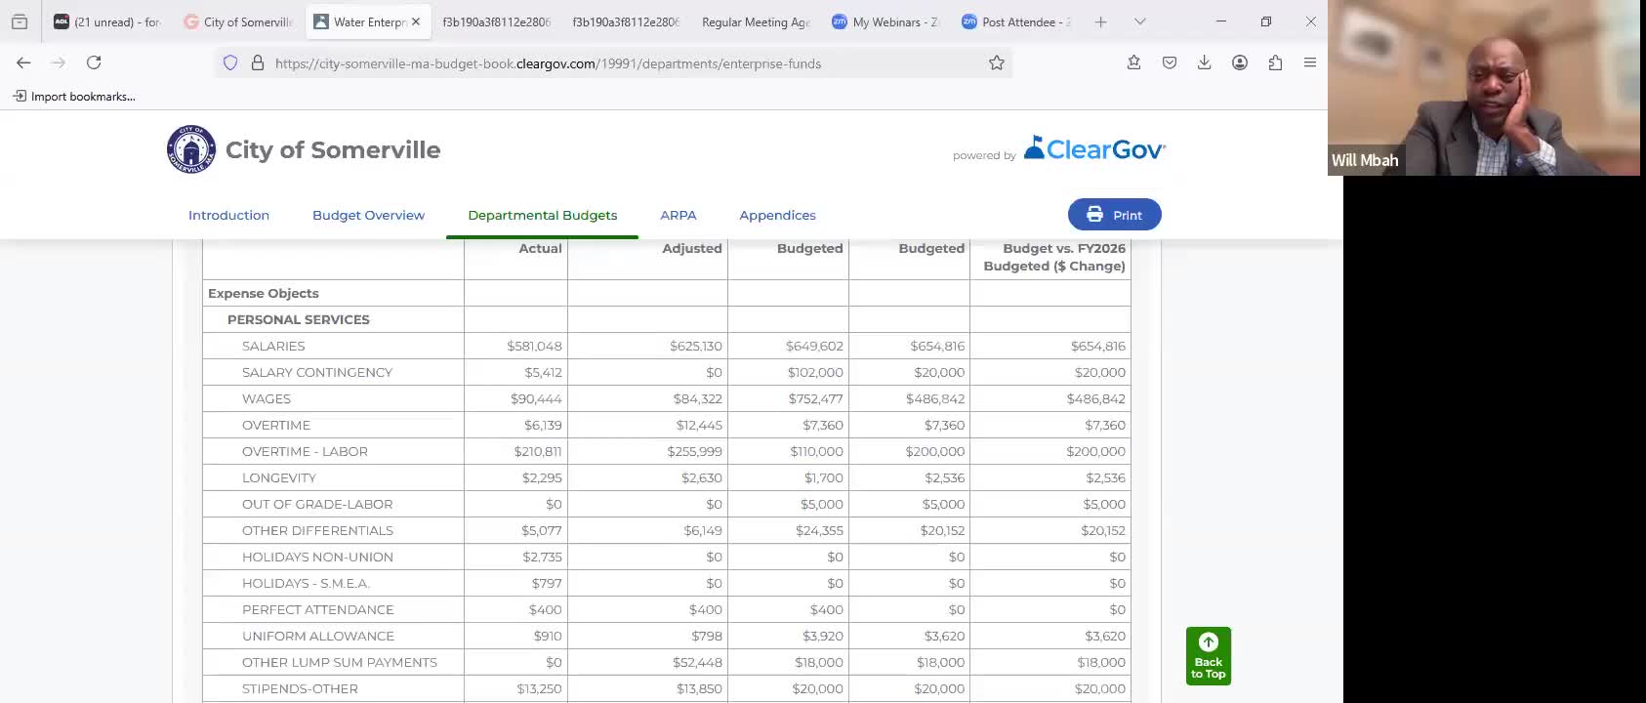Reload the page with the refresh icon
1646x703 pixels.
(x=94, y=62)
